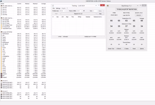
Task: Open the Settings menu in LinX
Action: pyautogui.click(x=58, y=8)
